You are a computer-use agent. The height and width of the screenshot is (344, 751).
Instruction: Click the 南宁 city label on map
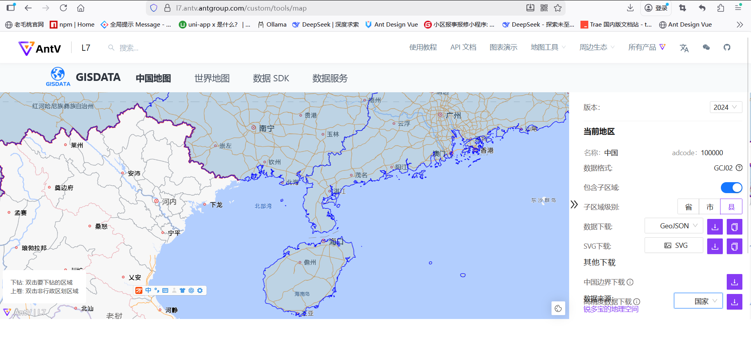266,128
